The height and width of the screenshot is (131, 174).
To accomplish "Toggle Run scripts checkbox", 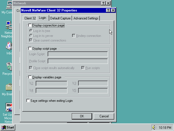I will (x=83, y=68).
